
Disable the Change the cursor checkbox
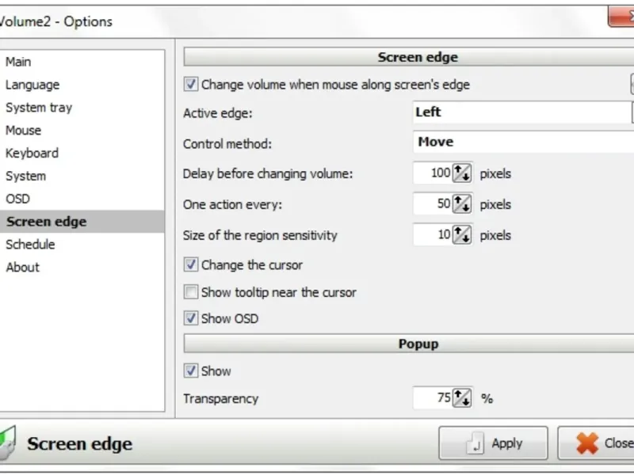191,265
